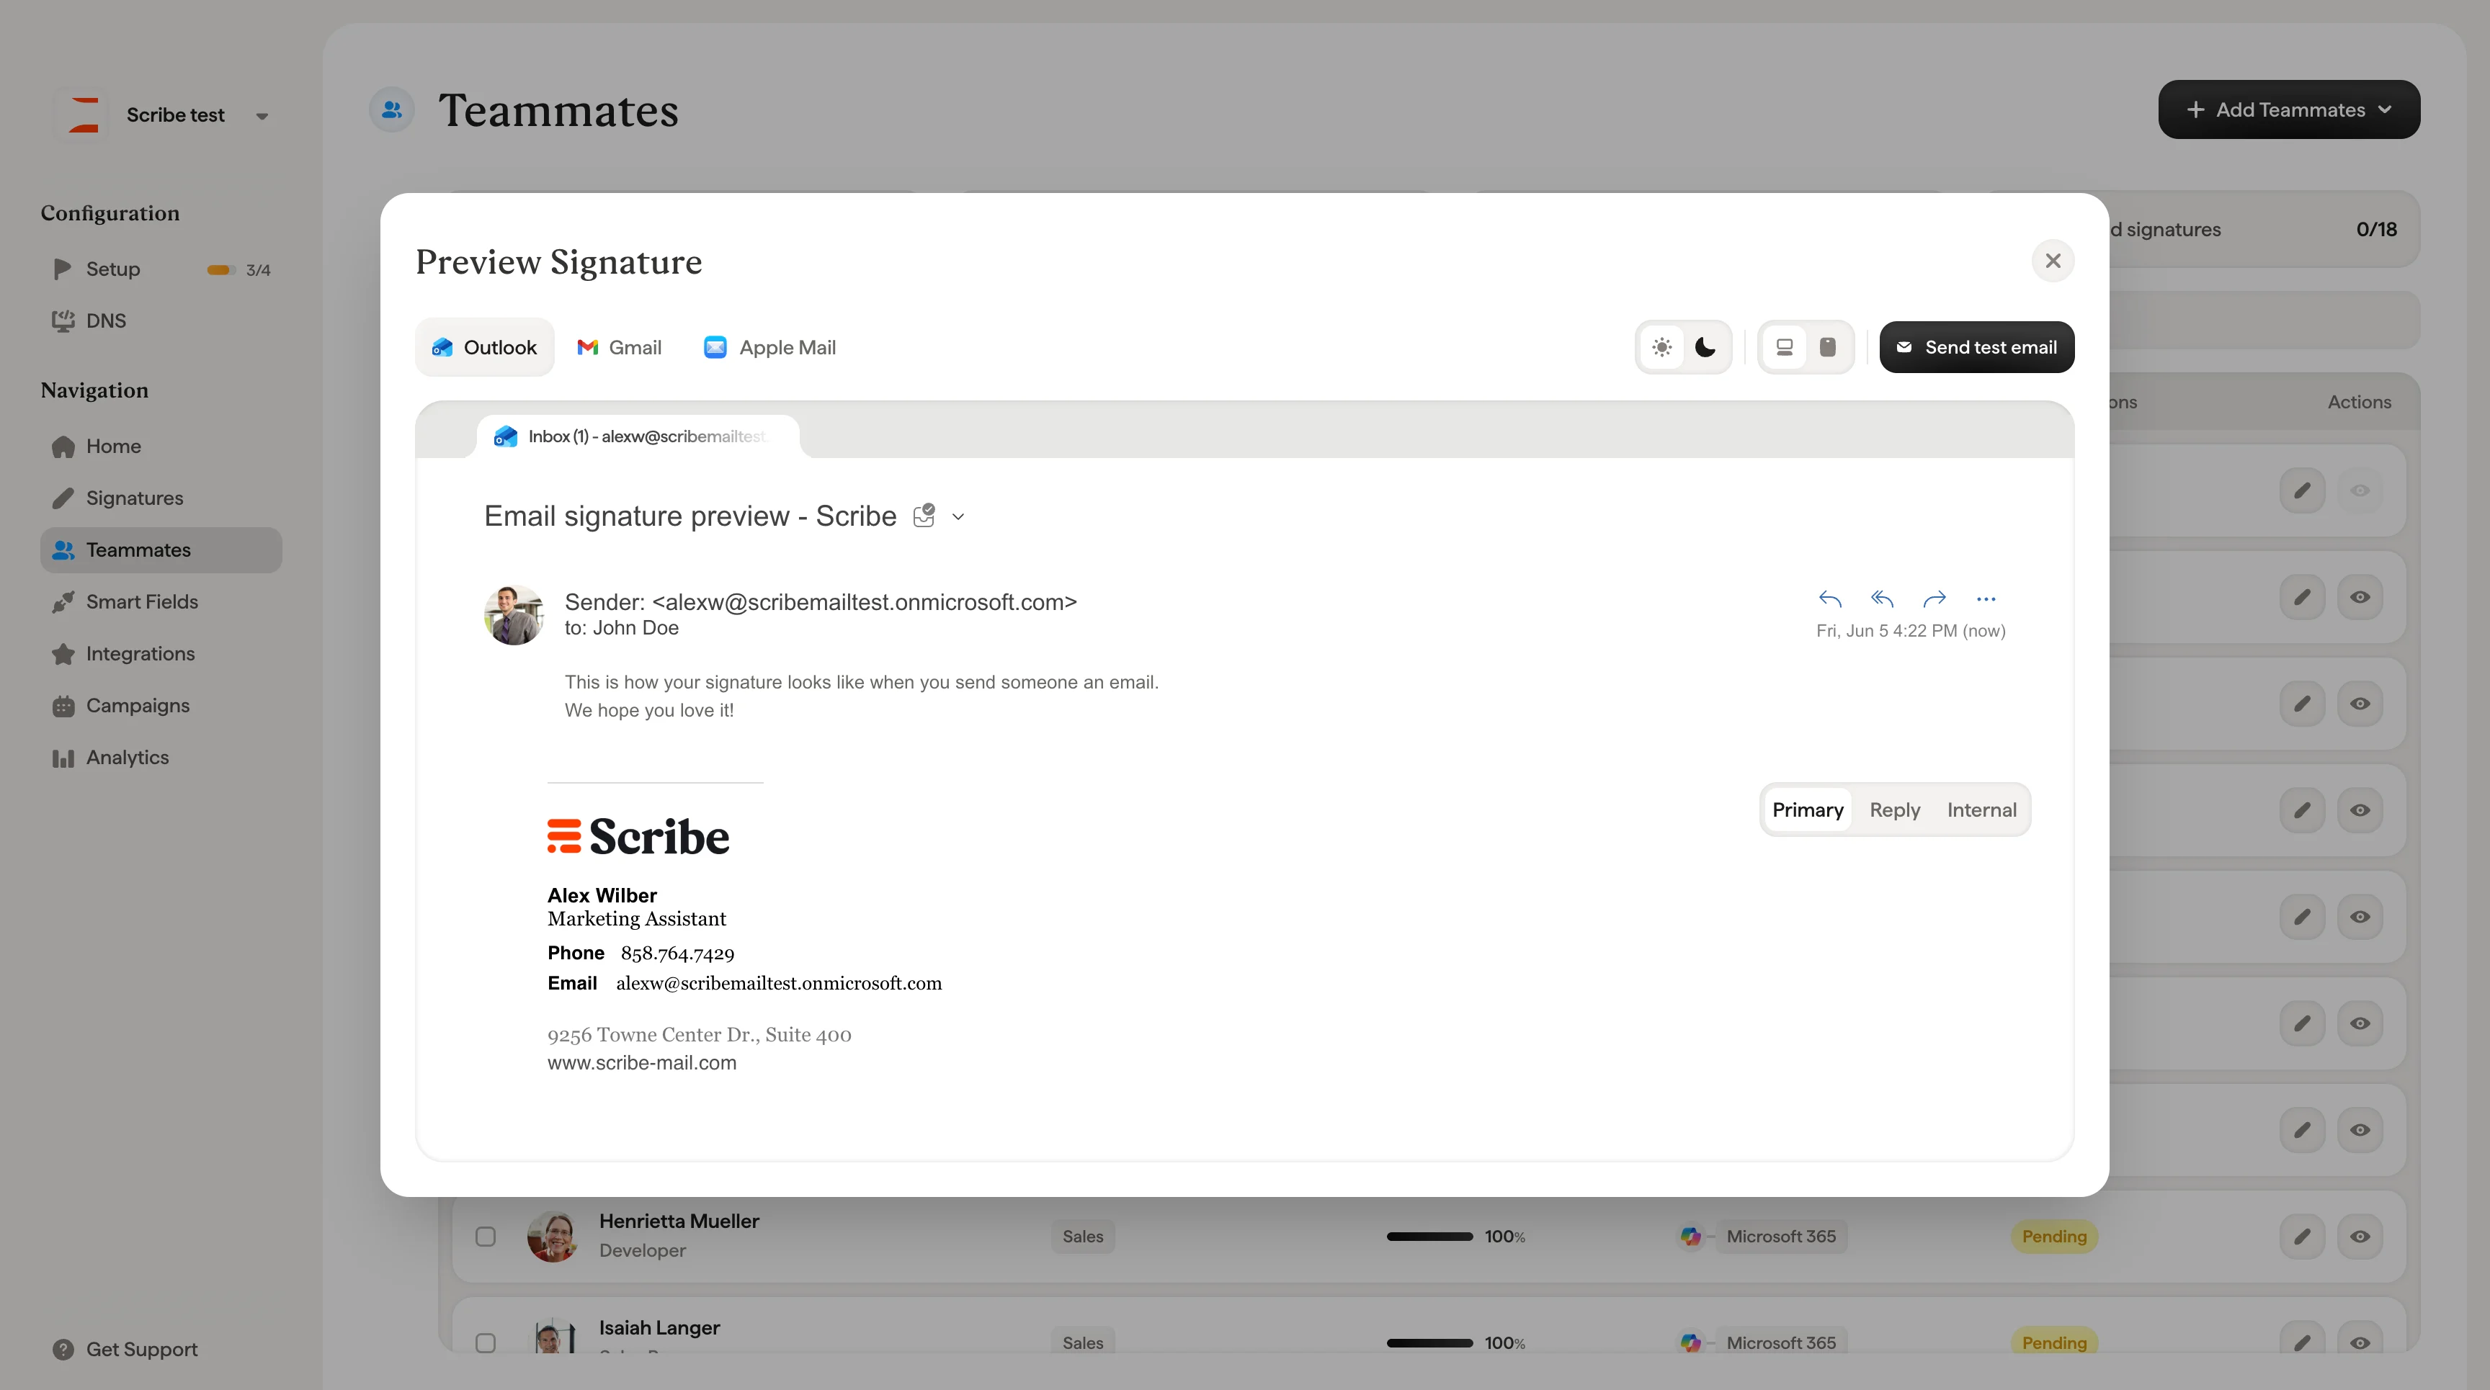Click Get Support at sidebar bottom
Viewport: 2490px width, 1390px height.
pos(125,1350)
